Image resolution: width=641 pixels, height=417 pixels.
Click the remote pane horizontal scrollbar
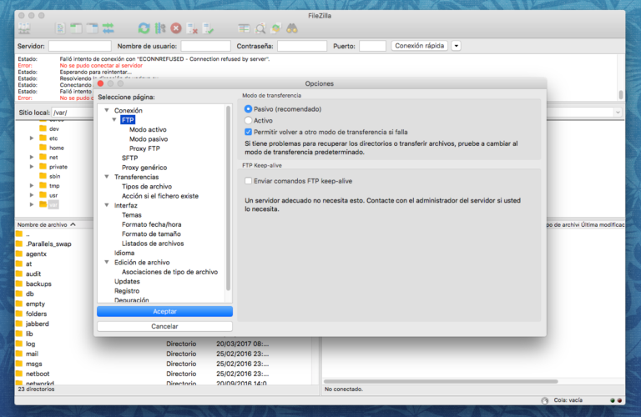(x=441, y=381)
